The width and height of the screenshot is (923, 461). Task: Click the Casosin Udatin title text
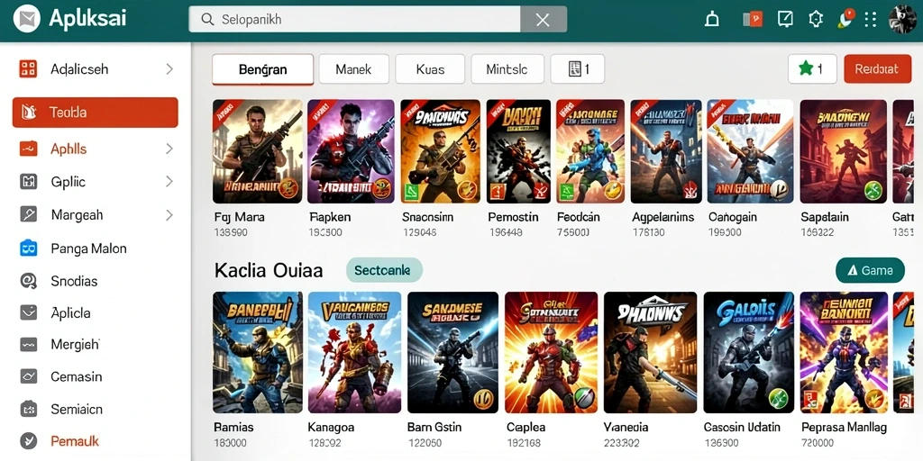coord(743,427)
